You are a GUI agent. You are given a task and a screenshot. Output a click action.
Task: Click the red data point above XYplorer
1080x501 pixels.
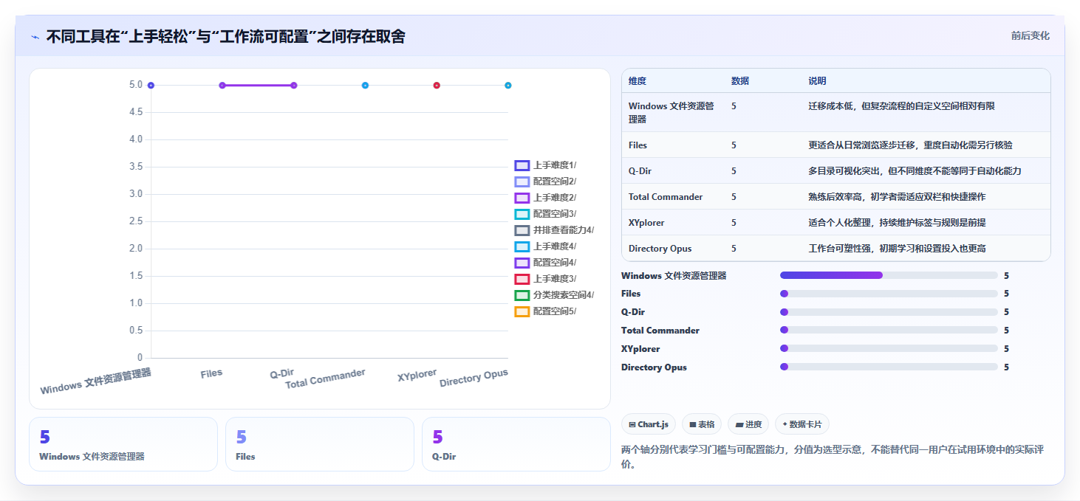437,86
